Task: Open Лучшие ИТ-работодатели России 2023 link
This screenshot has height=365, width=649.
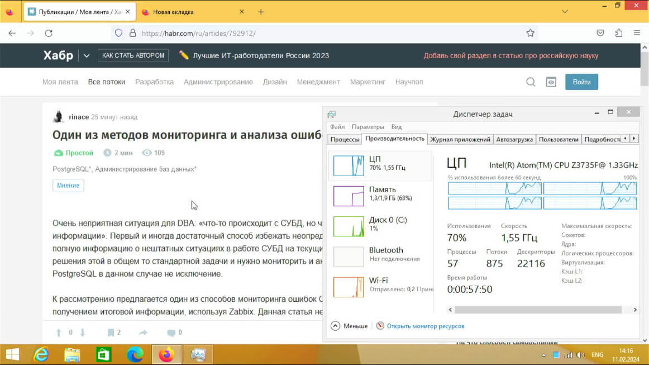Action: 261,55
